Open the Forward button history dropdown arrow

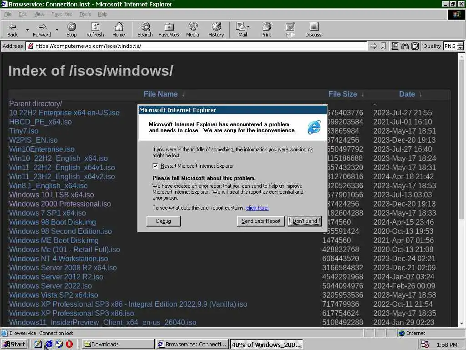pyautogui.click(x=57, y=30)
